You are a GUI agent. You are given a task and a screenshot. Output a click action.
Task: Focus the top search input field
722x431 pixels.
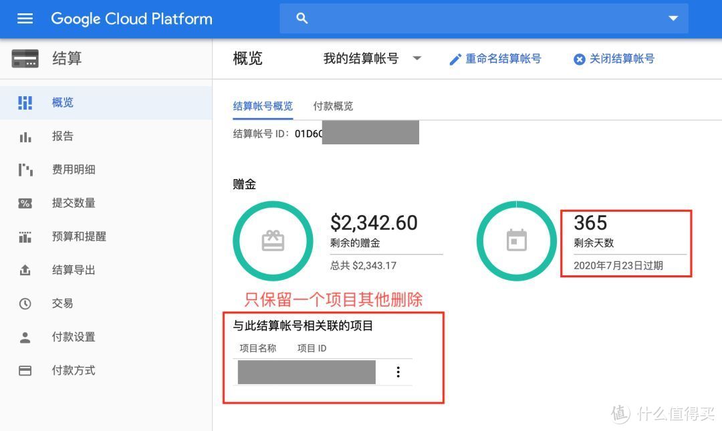[483, 19]
